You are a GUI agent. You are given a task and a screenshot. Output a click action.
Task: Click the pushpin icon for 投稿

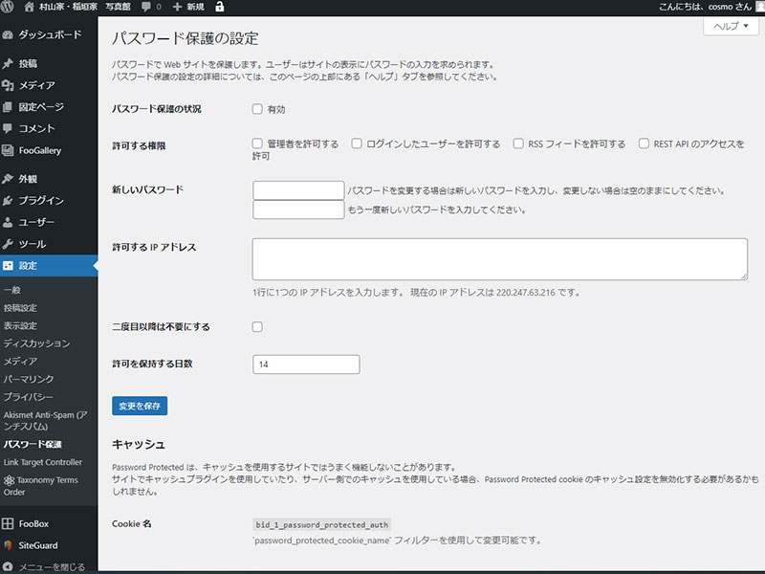pos(9,64)
